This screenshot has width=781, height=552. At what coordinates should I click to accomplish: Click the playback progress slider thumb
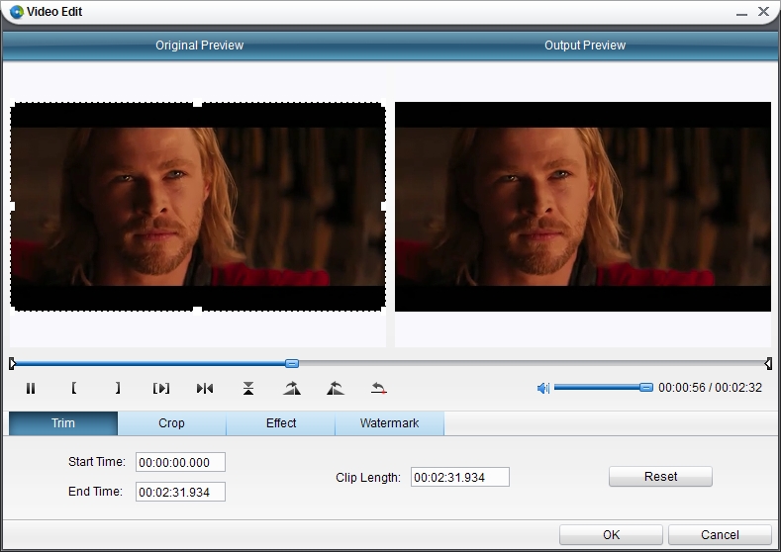[292, 363]
